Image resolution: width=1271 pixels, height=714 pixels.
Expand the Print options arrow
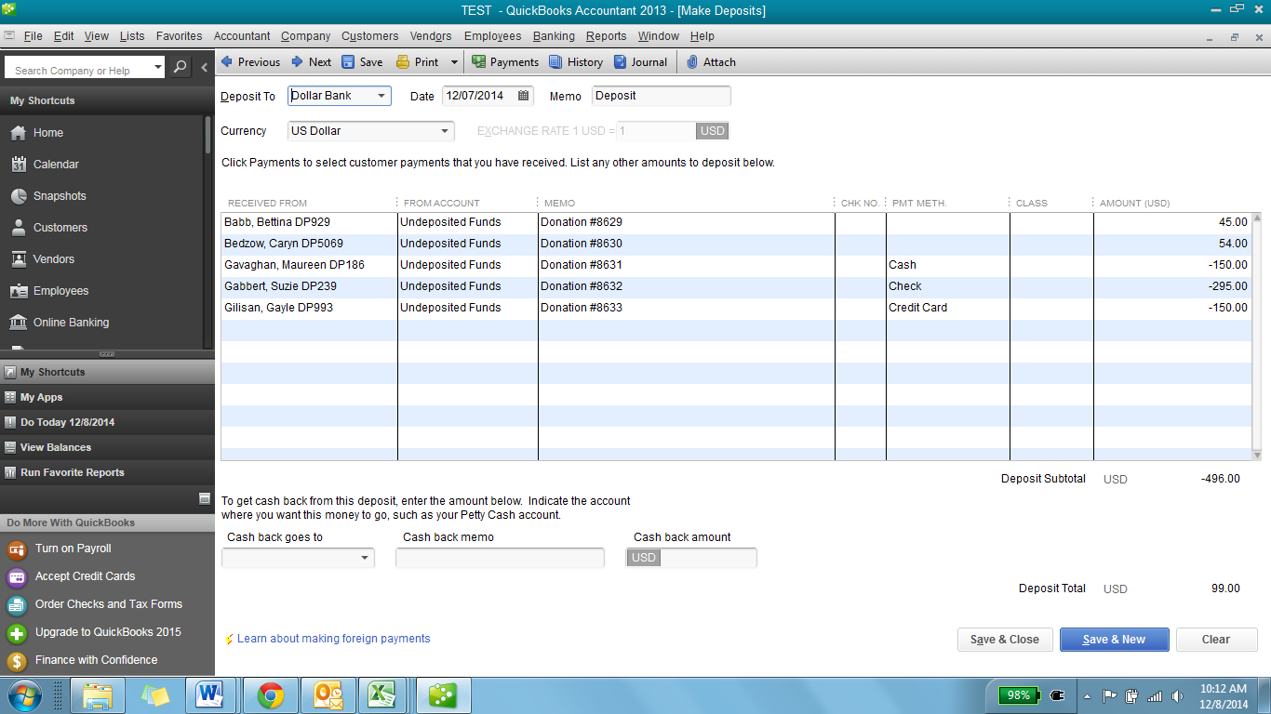[454, 62]
